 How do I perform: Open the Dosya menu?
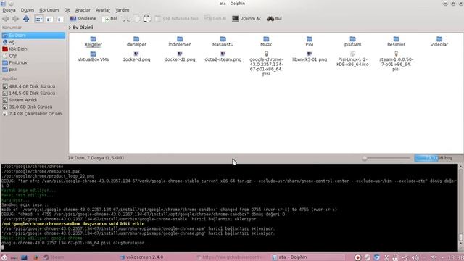[x=9, y=10]
